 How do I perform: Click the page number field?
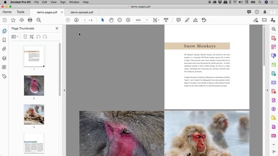(85, 20)
